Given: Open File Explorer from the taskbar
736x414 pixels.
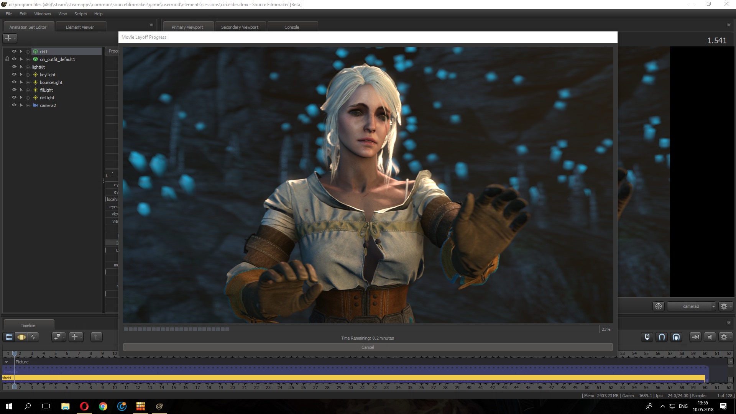Looking at the screenshot, I should pos(66,406).
